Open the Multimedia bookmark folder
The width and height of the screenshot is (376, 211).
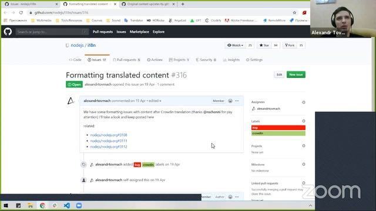pos(41,21)
